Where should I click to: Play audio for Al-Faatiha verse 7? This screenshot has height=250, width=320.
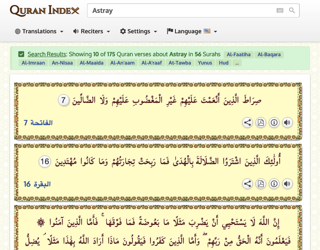[287, 122]
